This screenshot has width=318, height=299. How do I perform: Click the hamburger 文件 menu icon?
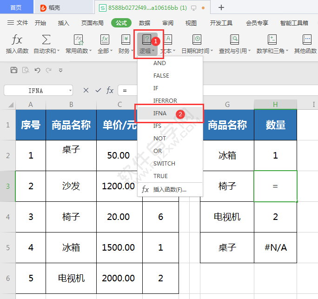pyautogui.click(x=11, y=23)
